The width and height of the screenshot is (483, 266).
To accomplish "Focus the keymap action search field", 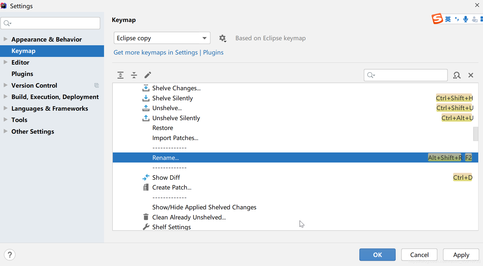I will click(x=406, y=75).
